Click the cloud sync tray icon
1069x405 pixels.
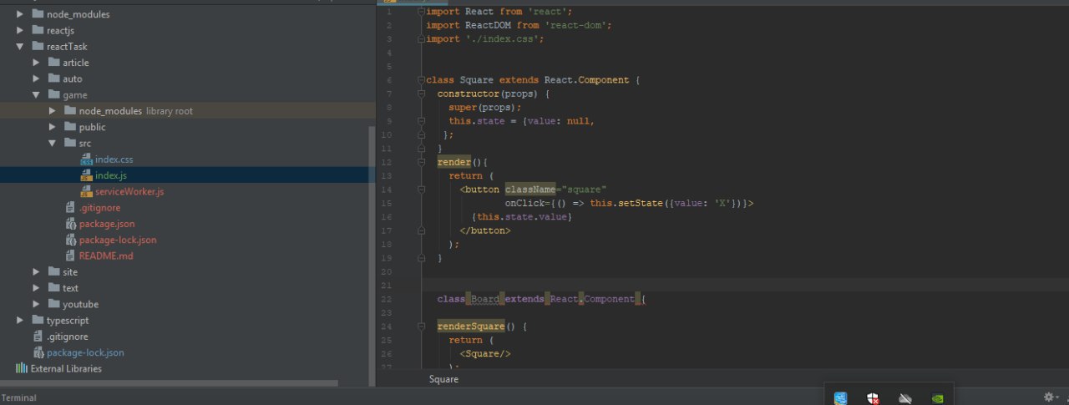point(905,398)
